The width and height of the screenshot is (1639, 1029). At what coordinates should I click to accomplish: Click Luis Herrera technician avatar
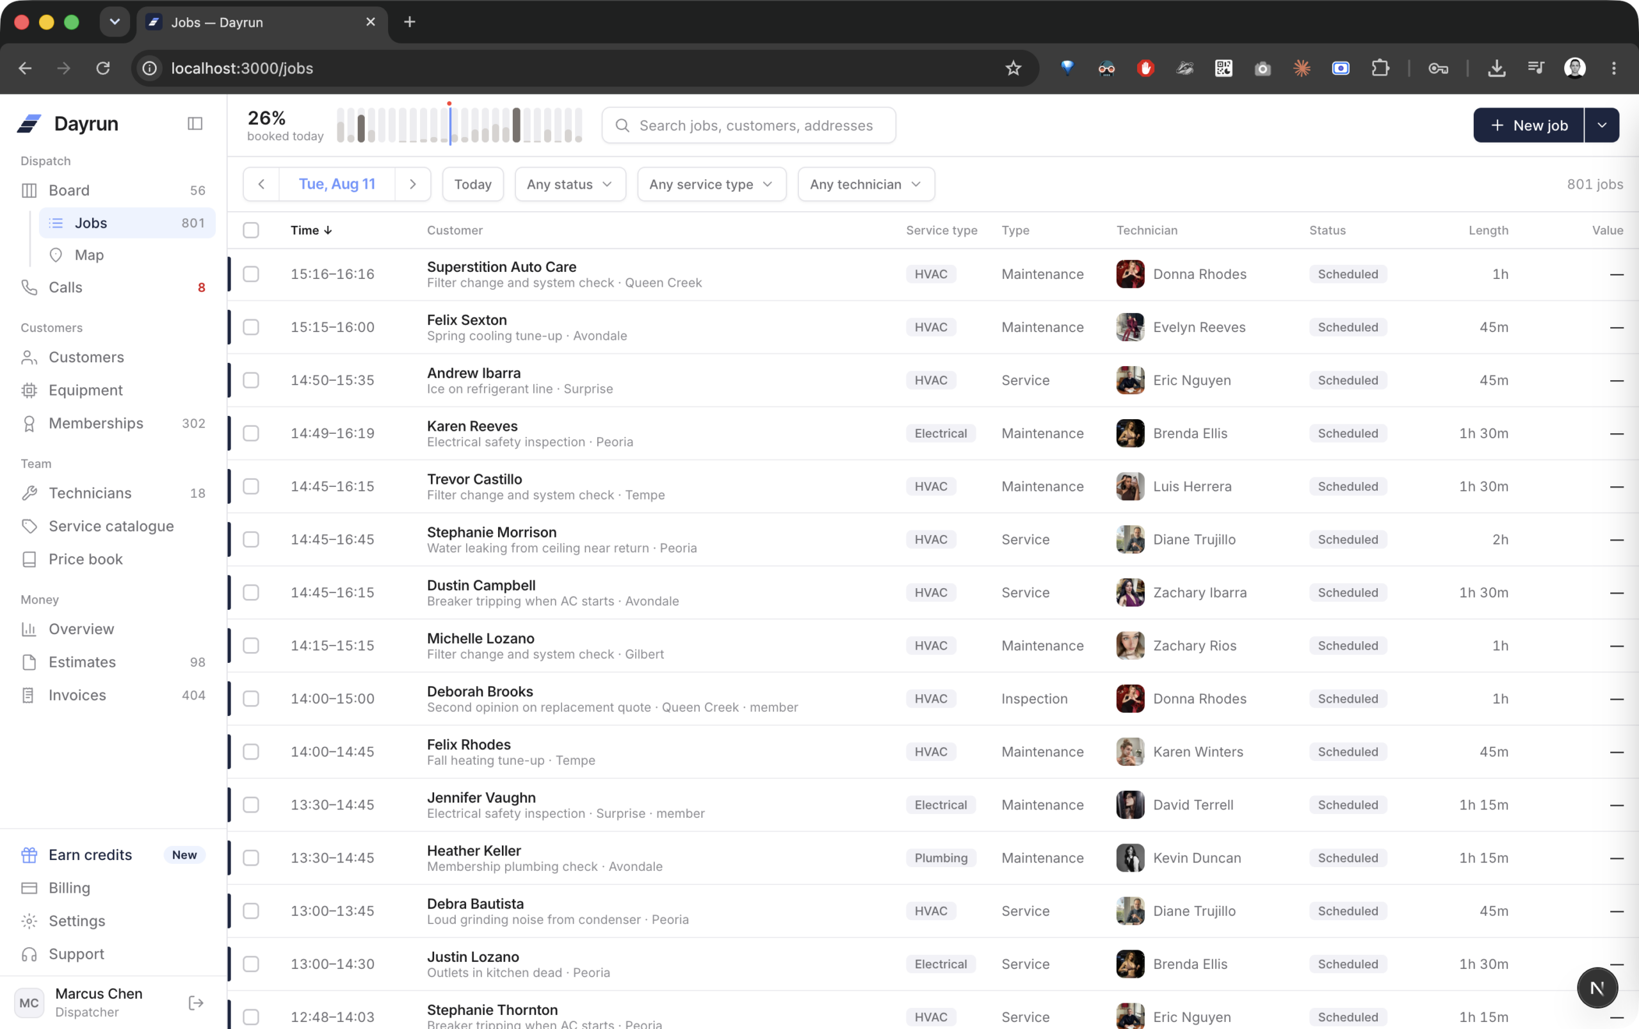(1130, 486)
